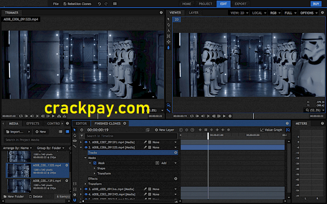The width and height of the screenshot is (327, 204).
Task: Click the Undo arrow icon
Action: click(x=100, y=4)
